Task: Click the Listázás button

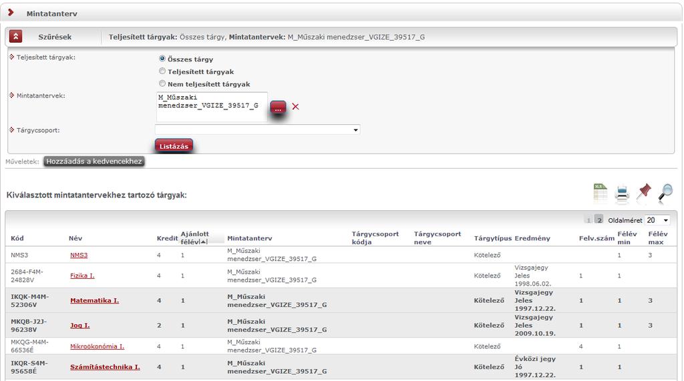Action: [x=174, y=146]
